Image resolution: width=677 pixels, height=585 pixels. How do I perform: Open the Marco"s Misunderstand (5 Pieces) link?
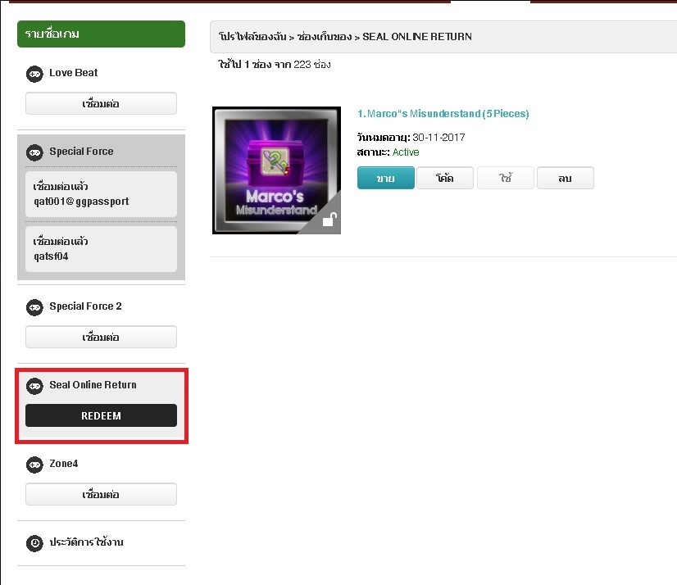[x=443, y=114]
